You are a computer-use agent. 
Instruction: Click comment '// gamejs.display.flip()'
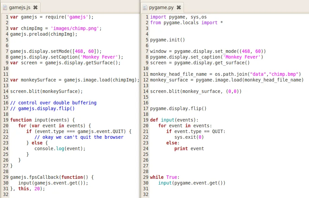[43, 108]
